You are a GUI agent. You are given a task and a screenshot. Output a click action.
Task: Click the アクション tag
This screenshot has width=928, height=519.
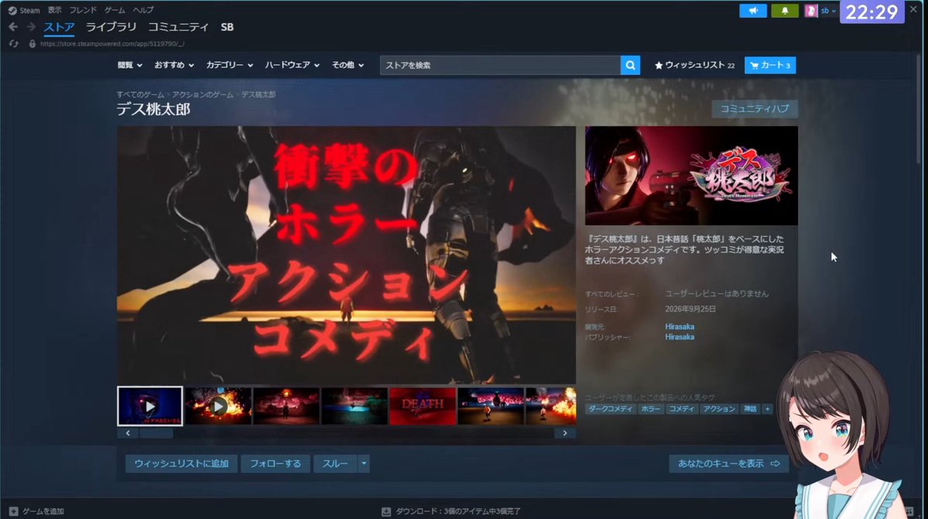(x=719, y=409)
